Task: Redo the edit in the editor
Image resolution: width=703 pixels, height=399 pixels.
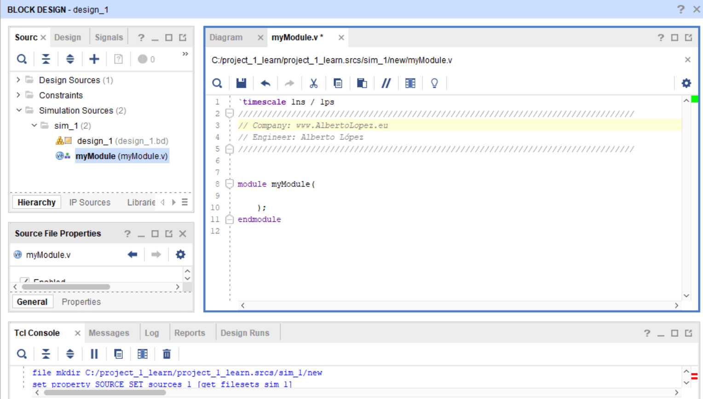Action: 289,83
